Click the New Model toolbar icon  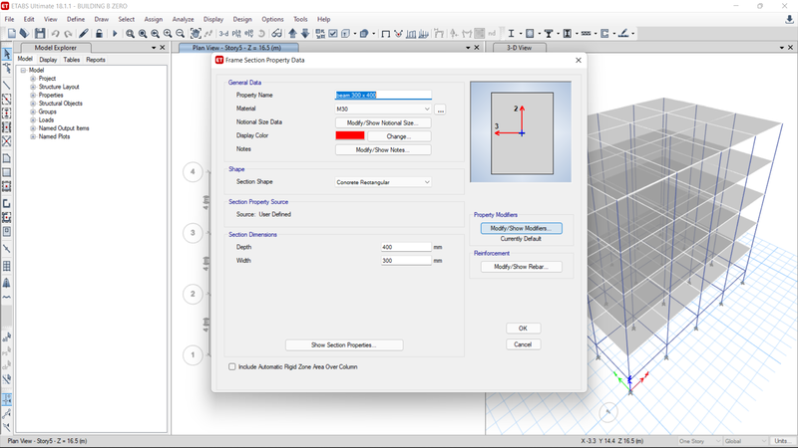click(12, 34)
